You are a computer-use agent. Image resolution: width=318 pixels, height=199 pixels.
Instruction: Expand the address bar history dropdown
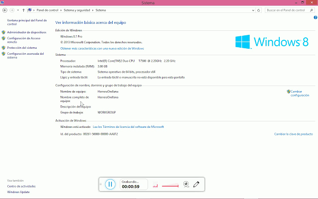pos(253,10)
